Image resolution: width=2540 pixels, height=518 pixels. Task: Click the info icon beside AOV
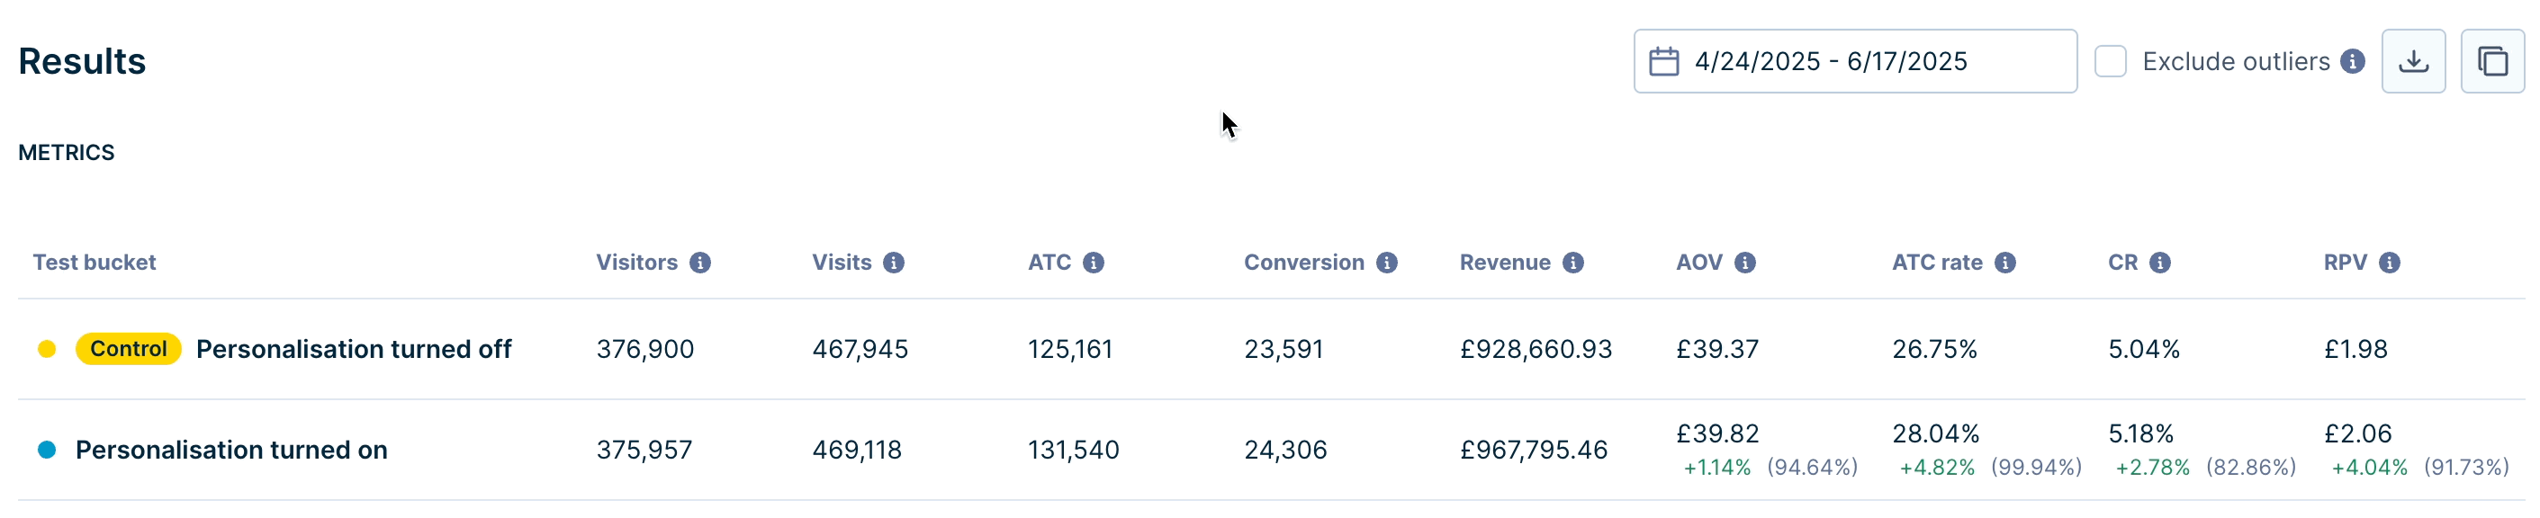coord(1744,263)
